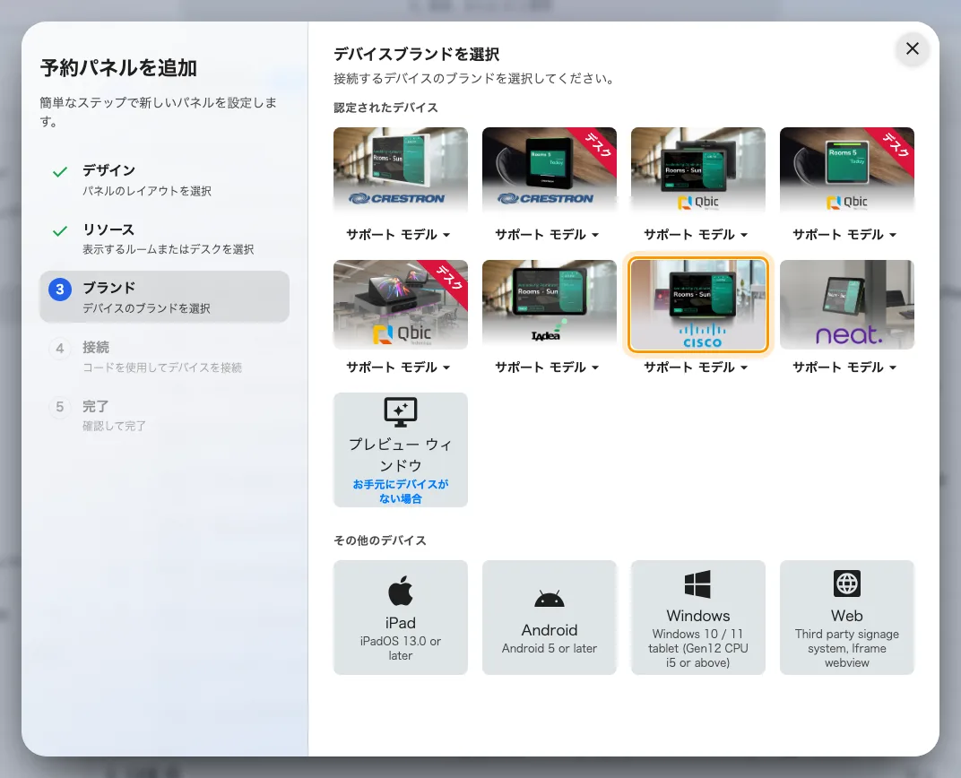Screen dimensions: 961x778
Task: Click the step 4 number badge
Action: [x=60, y=349]
